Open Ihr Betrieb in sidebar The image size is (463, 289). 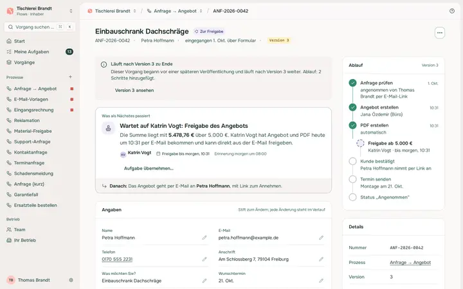point(40,240)
